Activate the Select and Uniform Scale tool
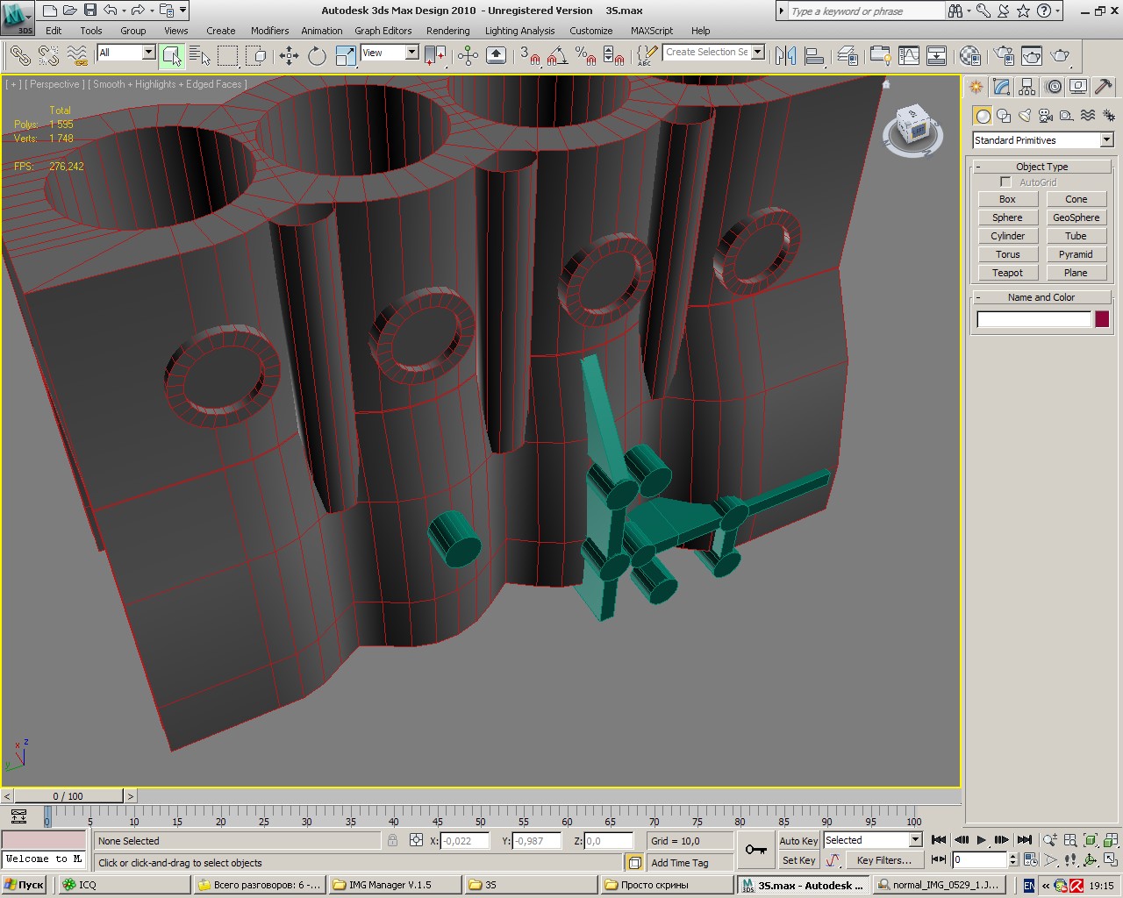 pos(347,56)
